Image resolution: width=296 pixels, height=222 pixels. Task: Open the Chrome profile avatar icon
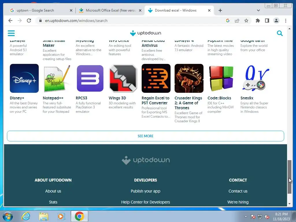tap(276, 21)
